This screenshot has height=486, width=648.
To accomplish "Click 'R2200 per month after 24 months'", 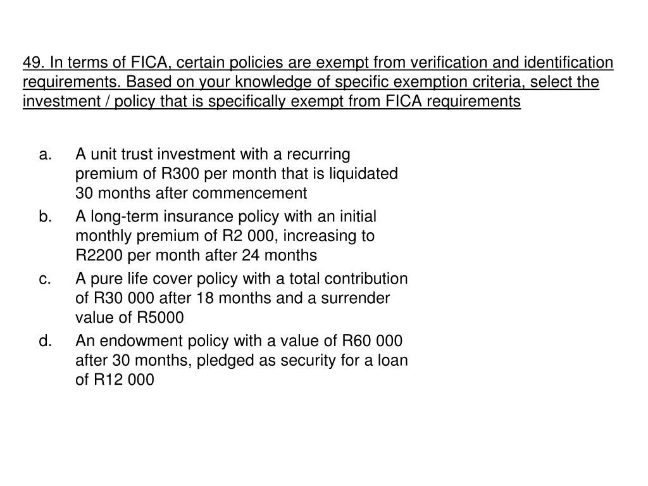I will tap(196, 256).
